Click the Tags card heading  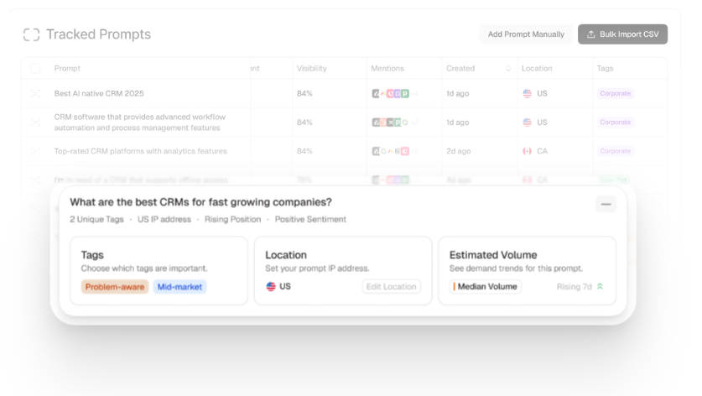[x=92, y=255]
